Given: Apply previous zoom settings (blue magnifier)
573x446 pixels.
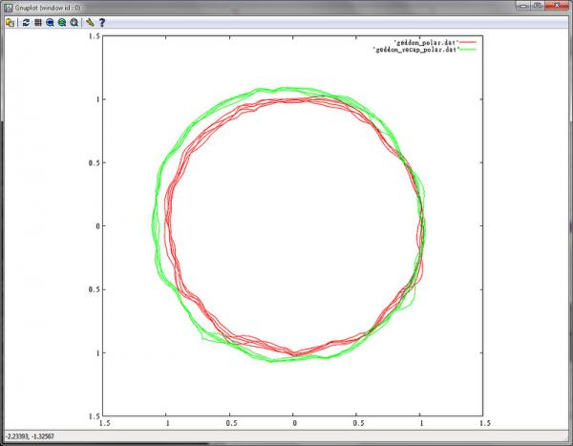Looking at the screenshot, I should (50, 23).
